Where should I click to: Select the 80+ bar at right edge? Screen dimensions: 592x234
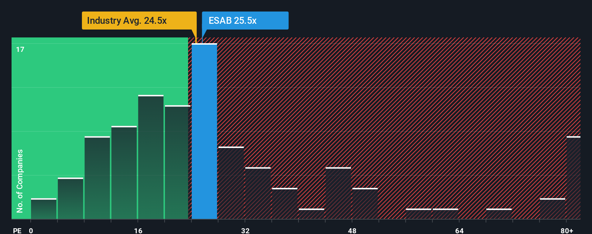click(x=573, y=178)
